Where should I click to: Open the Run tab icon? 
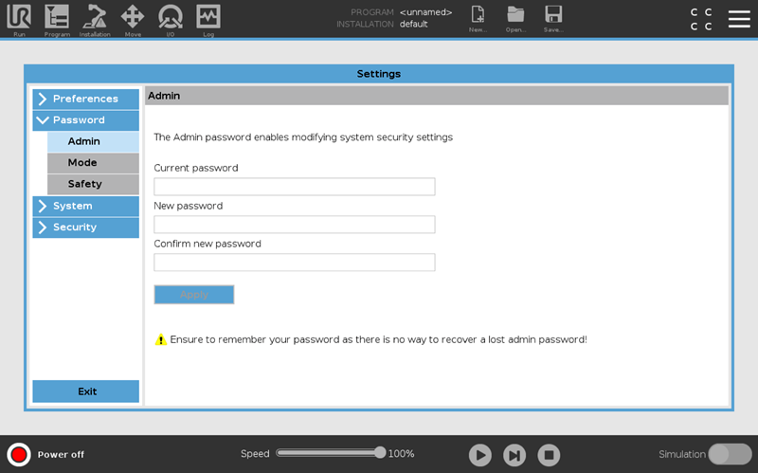19,18
